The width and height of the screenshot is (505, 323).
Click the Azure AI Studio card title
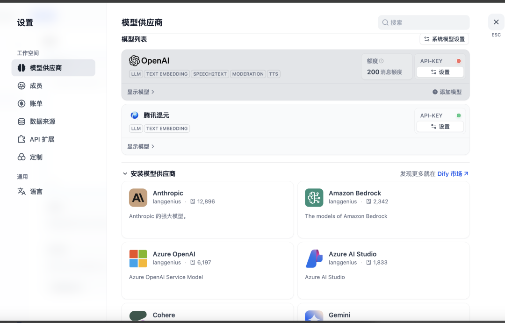pos(353,254)
